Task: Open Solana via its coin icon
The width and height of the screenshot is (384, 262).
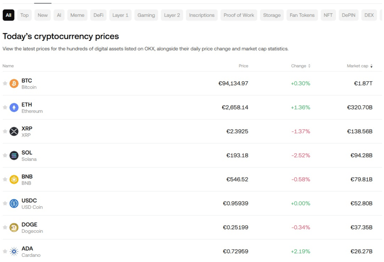Action: 14,155
